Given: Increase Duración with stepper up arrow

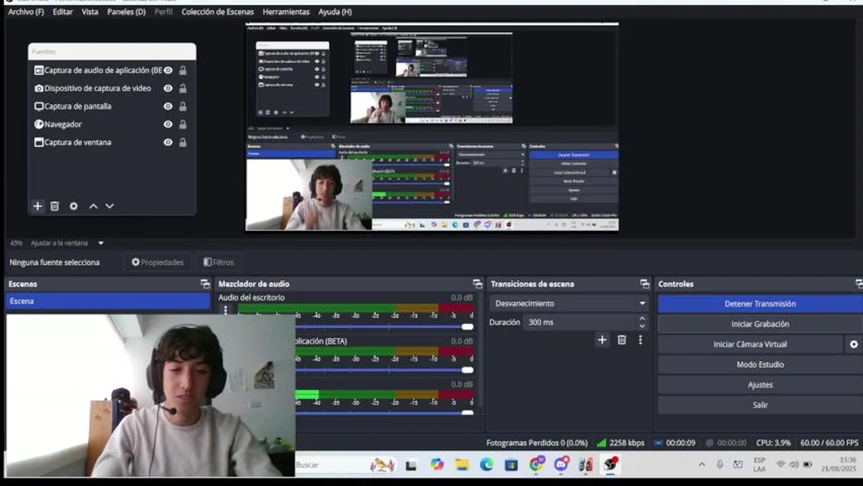Looking at the screenshot, I should 642,319.
